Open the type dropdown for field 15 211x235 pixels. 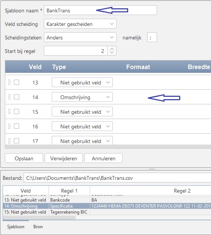click(x=82, y=111)
